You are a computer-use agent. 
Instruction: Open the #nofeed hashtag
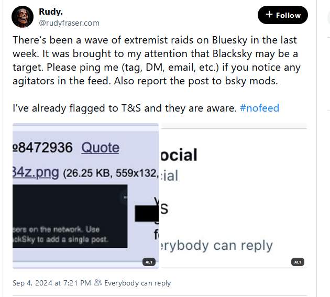(x=259, y=108)
